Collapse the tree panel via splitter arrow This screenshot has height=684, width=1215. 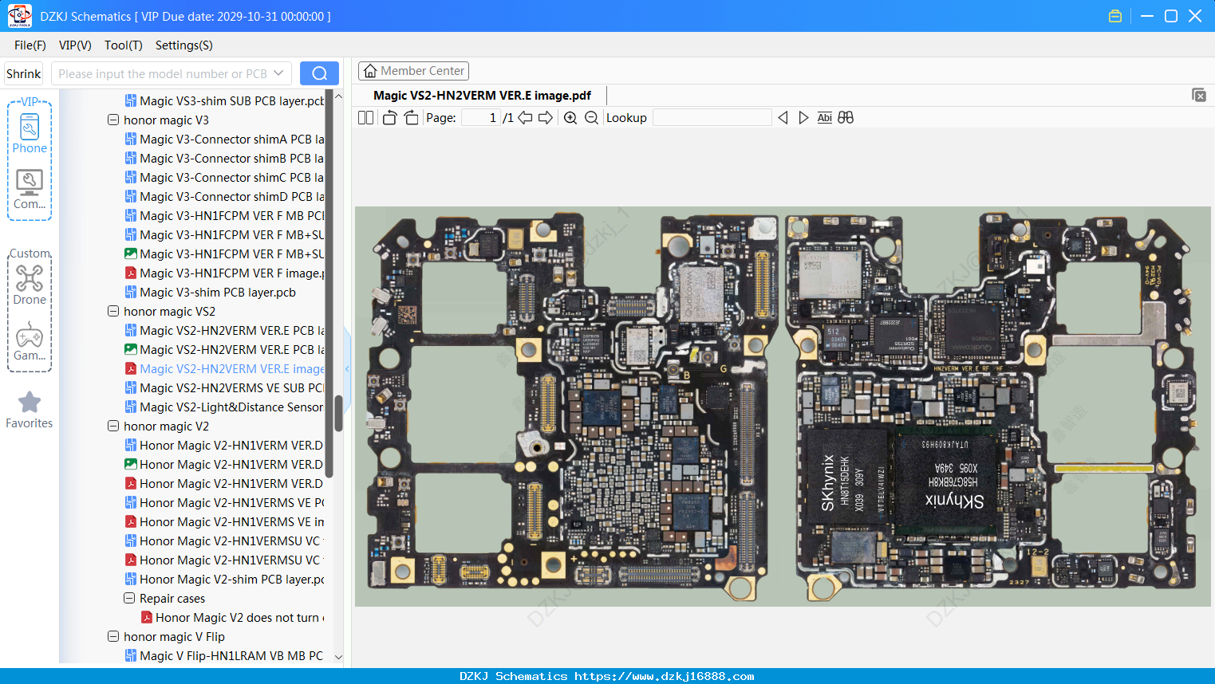coord(347,368)
